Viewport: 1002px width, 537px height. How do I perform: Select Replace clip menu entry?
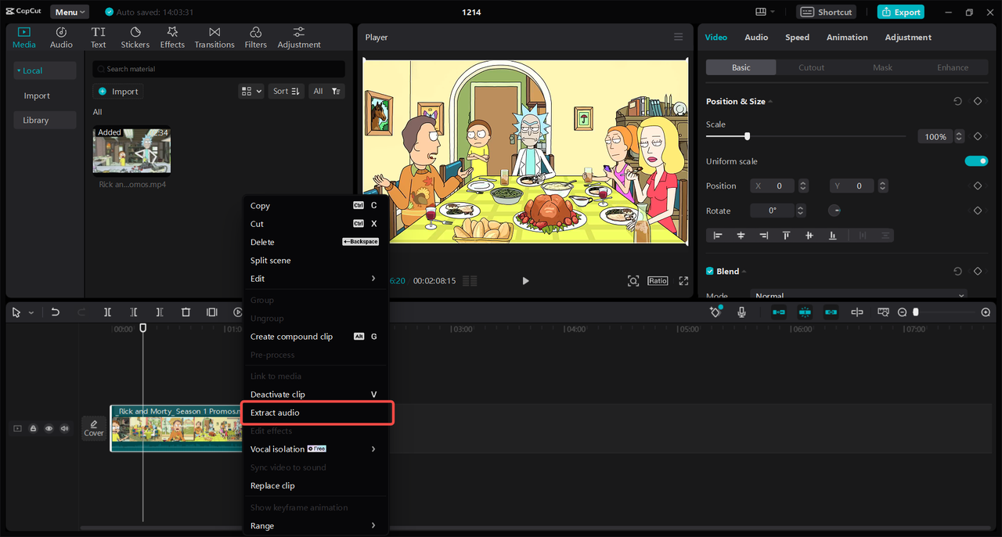315,486
